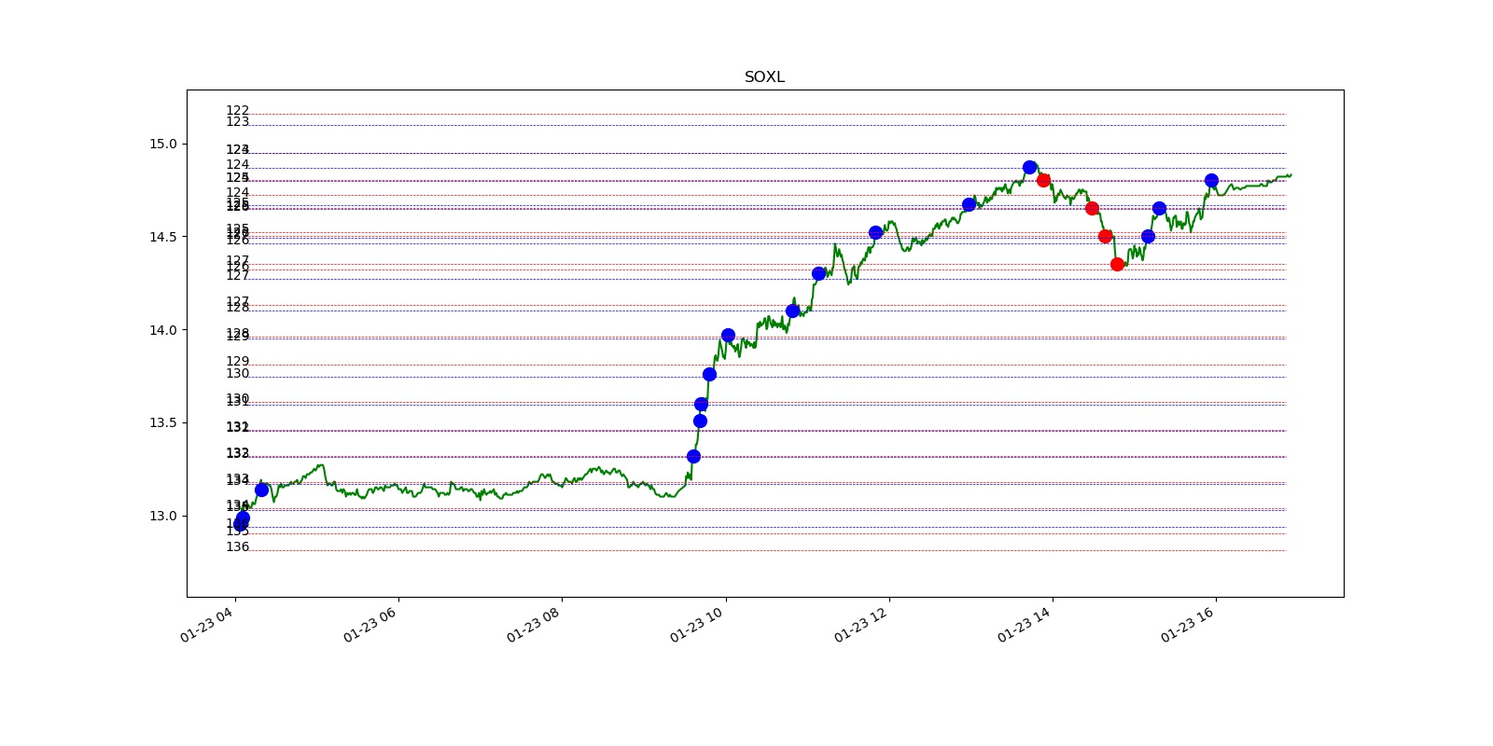Click the SOXL chart title
Screen dimensions: 1493x746
pyautogui.click(x=764, y=77)
